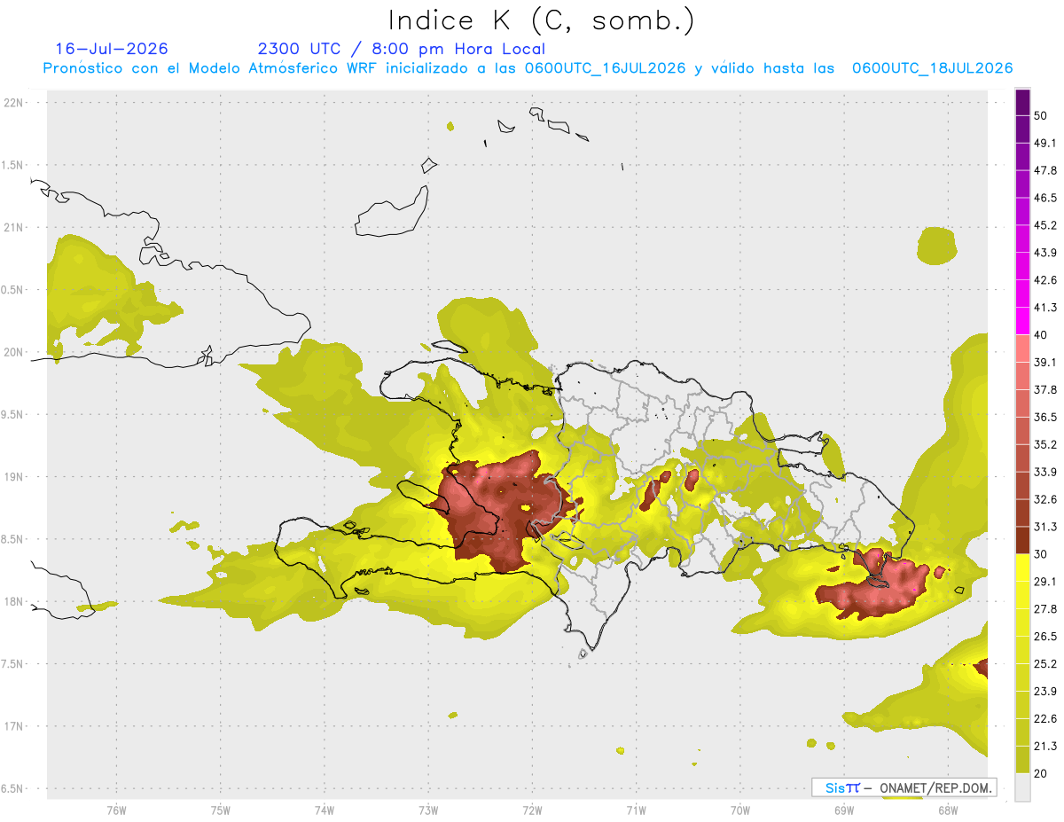Click the light gray legend swatch below 20

pos(1022,787)
